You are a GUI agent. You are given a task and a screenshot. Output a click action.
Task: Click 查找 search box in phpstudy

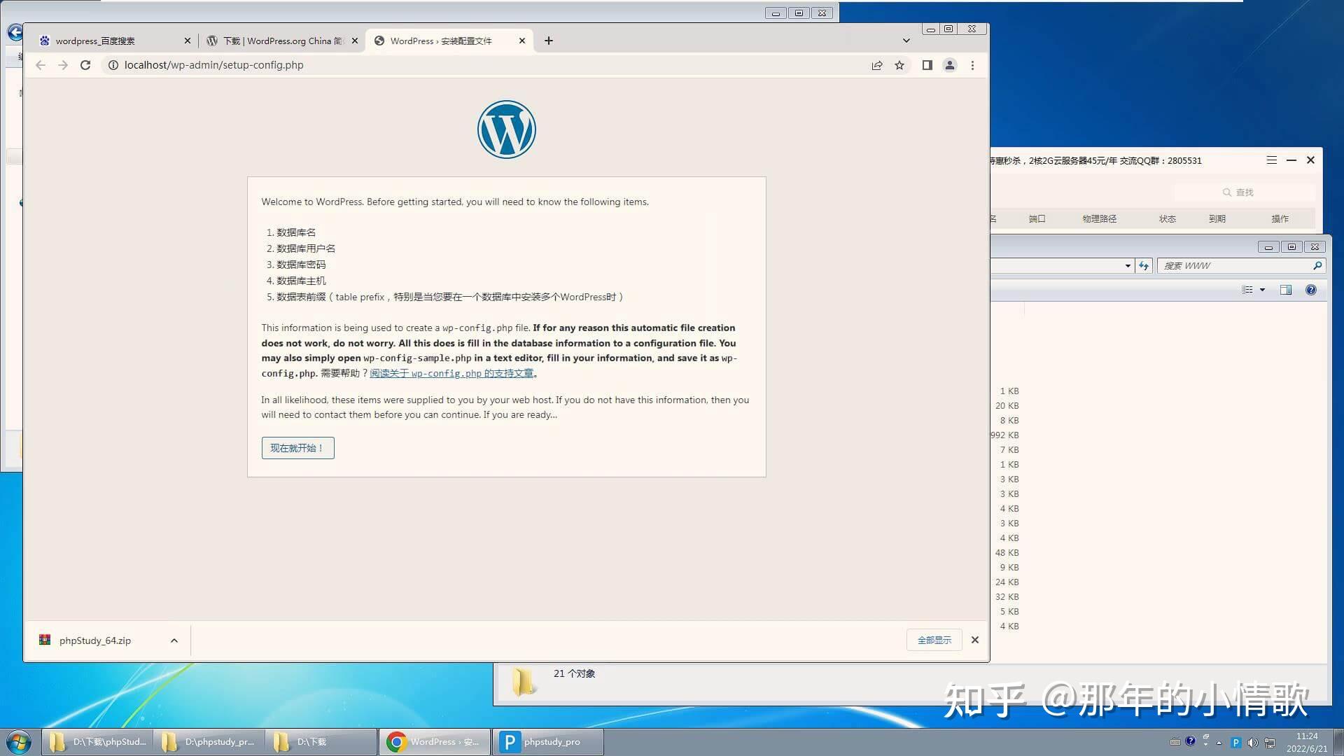[1245, 192]
